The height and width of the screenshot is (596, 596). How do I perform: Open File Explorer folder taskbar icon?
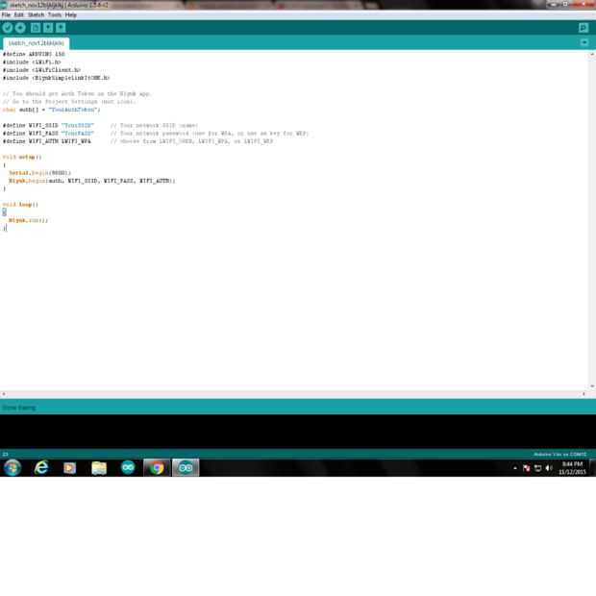point(99,468)
